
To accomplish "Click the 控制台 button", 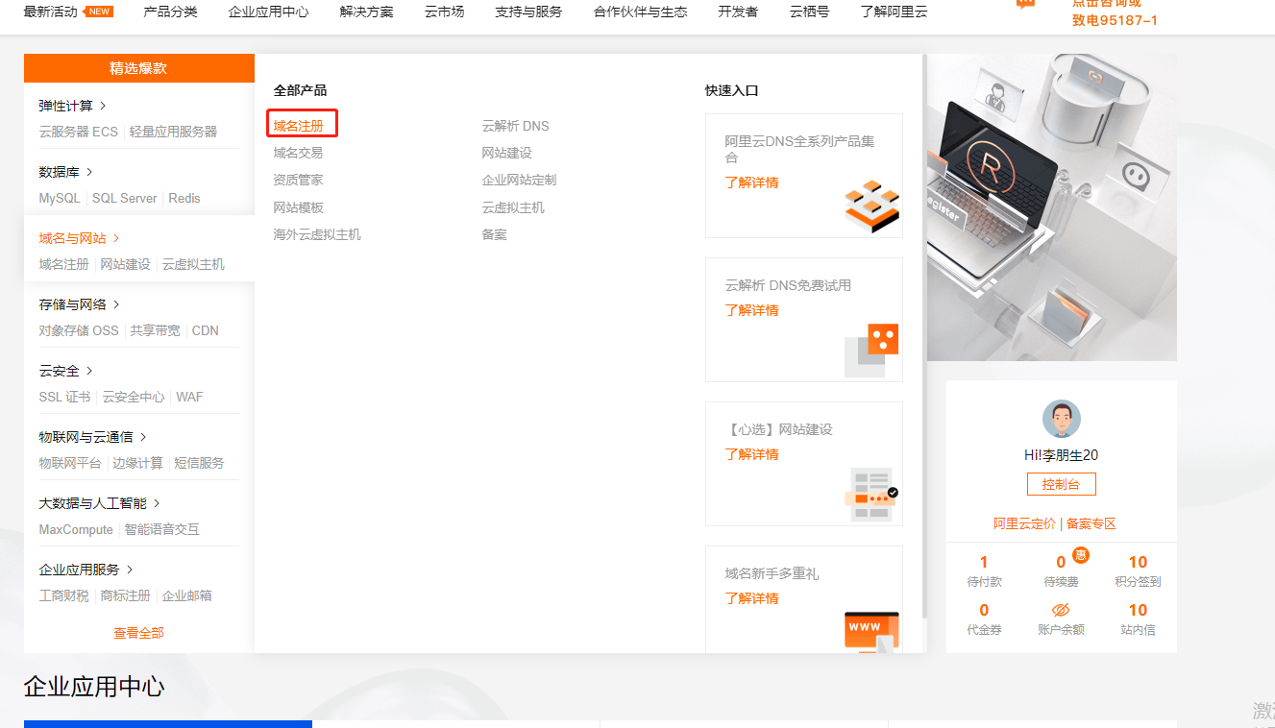I will pos(1061,483).
